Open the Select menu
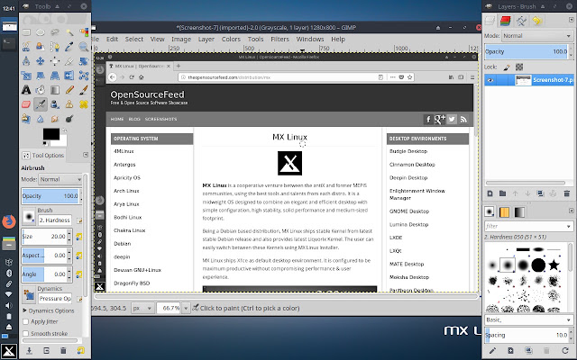 coord(134,39)
